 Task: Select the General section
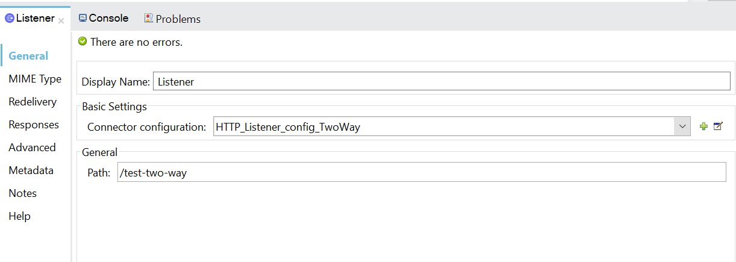tap(28, 56)
